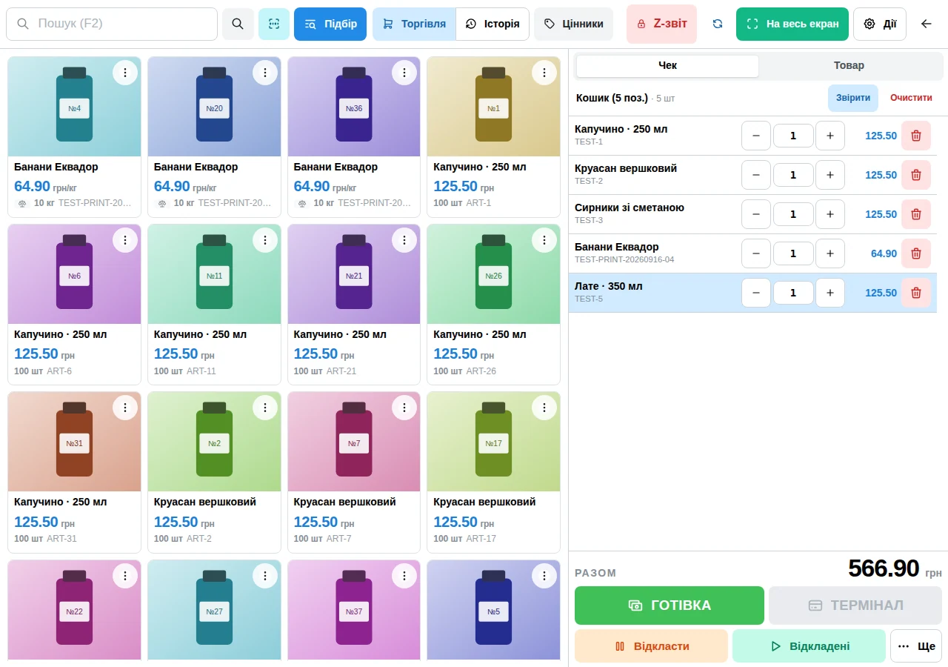Remove Банани Еквадор from the cart
Image resolution: width=948 pixels, height=667 pixels.
point(916,253)
